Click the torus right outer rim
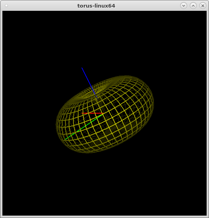209x218 pixels. click(x=152, y=102)
